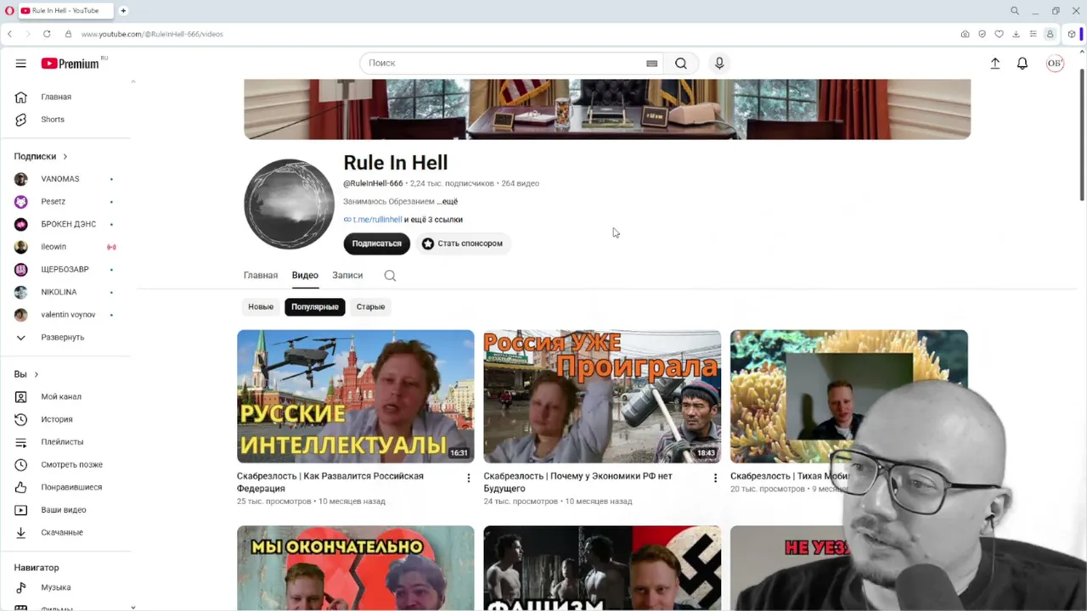1087x611 pixels.
Task: Open the on-screen keyboard in search box
Action: [x=651, y=64]
